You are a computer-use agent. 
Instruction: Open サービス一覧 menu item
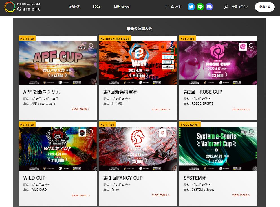pos(173,7)
